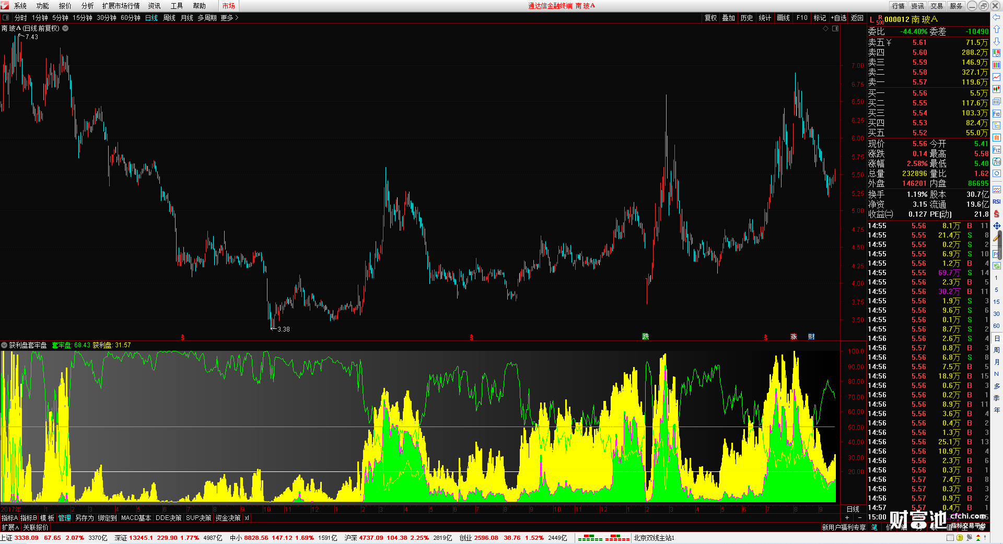The image size is (1003, 544).
Task: Open the wavy indicator lines sidebar icon
Action: (997, 189)
